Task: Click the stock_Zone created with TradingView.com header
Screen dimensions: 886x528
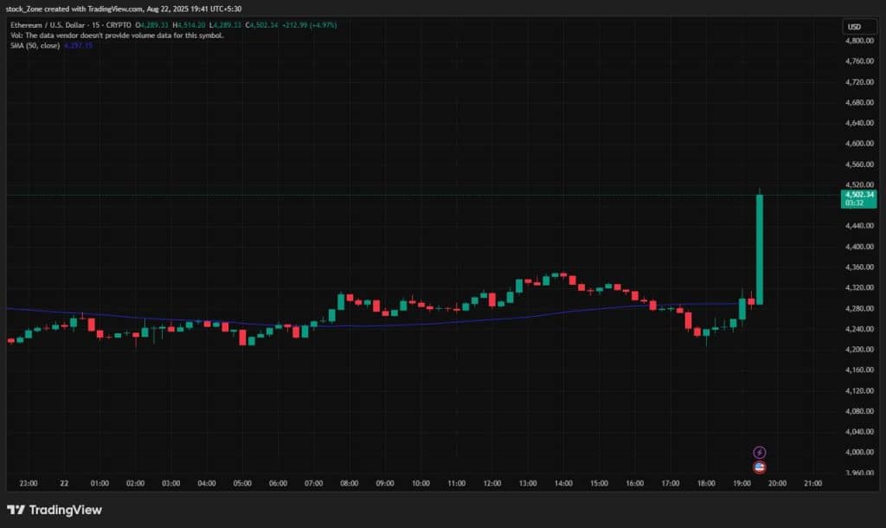Action: click(124, 8)
